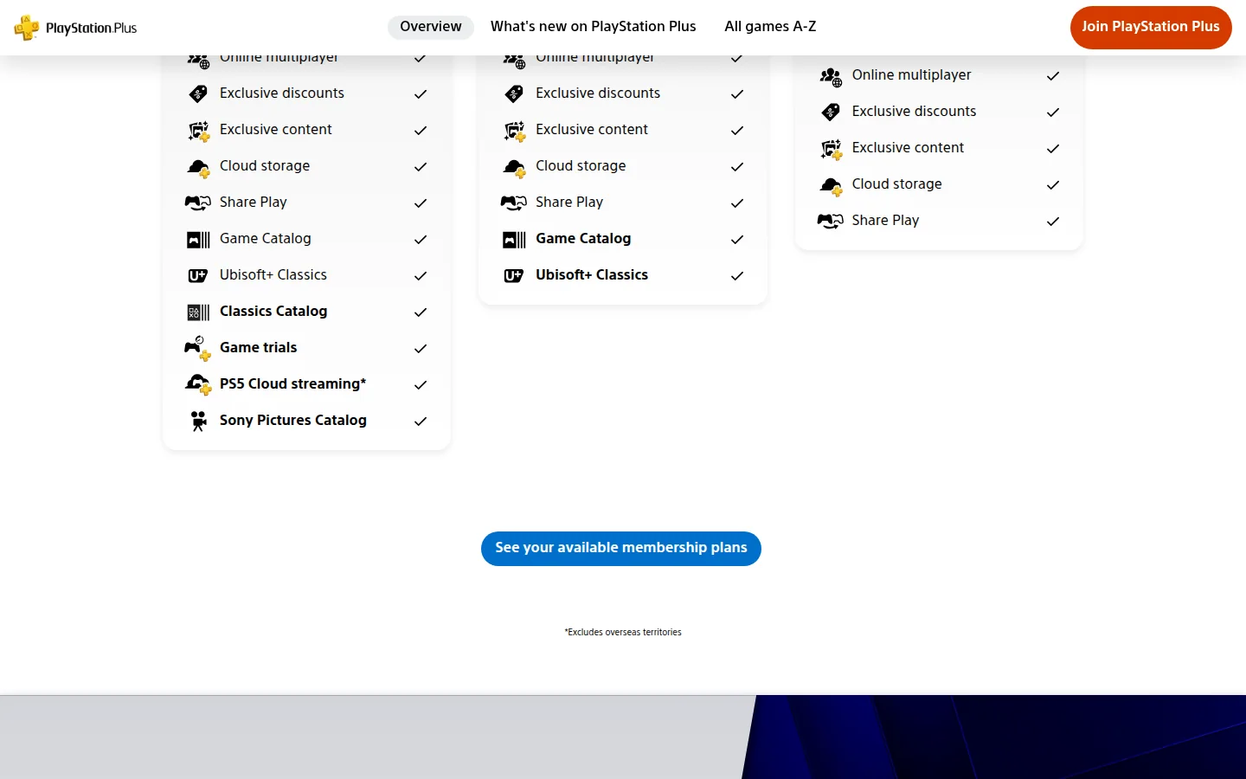Click the Exclusive content icon in rightmost card
Screen dimensions: 1246x779
click(831, 149)
